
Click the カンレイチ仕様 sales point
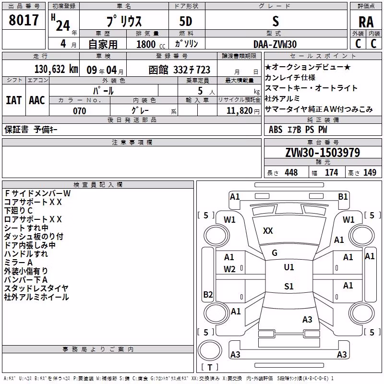[290, 77]
